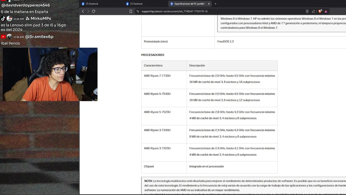
Task: Open reader mode icon in the address bar
Action: click(307, 11)
